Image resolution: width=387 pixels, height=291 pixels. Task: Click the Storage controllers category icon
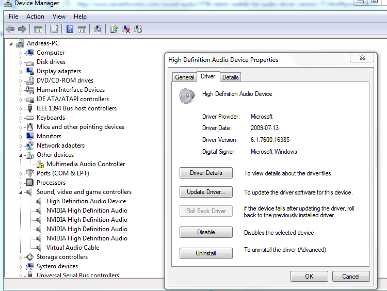[x=30, y=257]
